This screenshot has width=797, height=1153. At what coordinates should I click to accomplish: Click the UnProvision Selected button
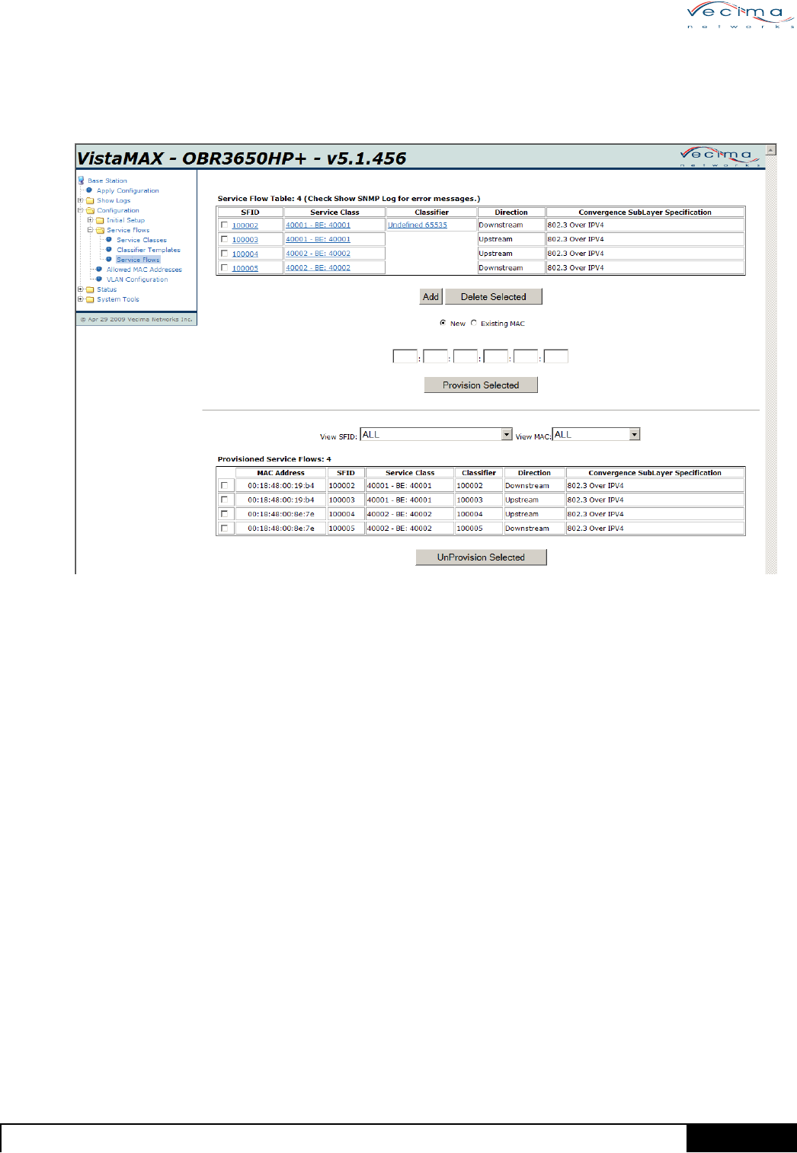481,557
